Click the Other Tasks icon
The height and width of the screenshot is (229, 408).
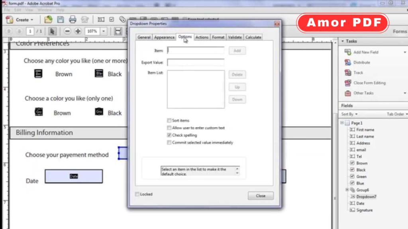click(347, 93)
